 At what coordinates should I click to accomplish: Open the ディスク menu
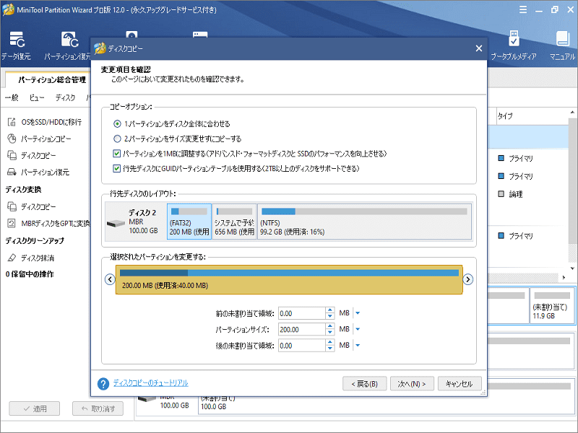[65, 97]
